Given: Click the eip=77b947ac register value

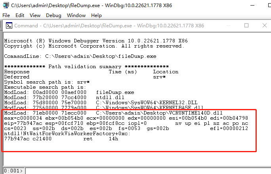Looking at the screenshot, I should 23,123.
